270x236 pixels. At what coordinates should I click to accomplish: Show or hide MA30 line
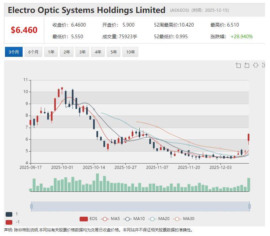coord(184,219)
